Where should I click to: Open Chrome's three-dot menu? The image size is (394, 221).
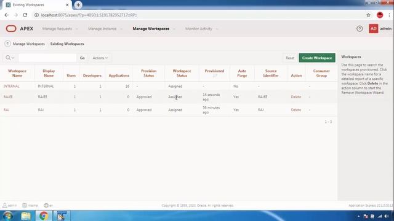(389, 15)
